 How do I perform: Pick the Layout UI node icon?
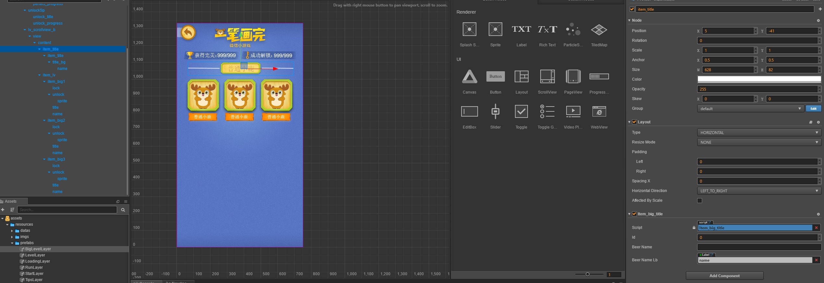521,76
